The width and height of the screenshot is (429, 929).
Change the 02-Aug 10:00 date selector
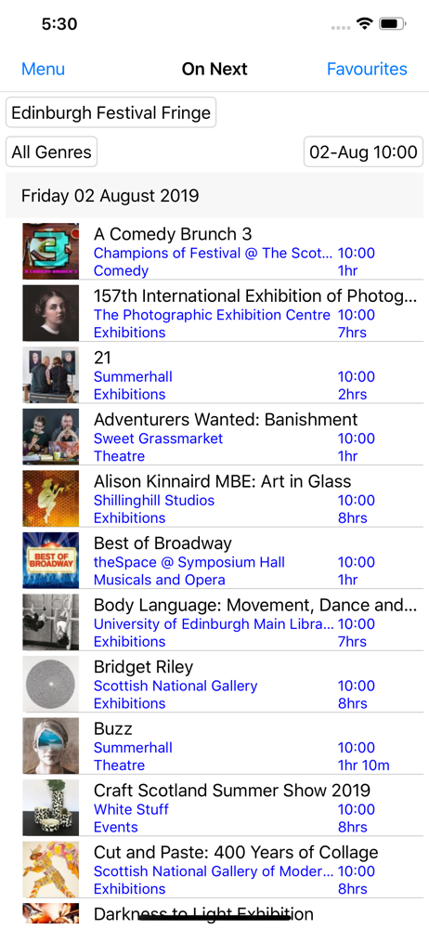click(x=363, y=152)
